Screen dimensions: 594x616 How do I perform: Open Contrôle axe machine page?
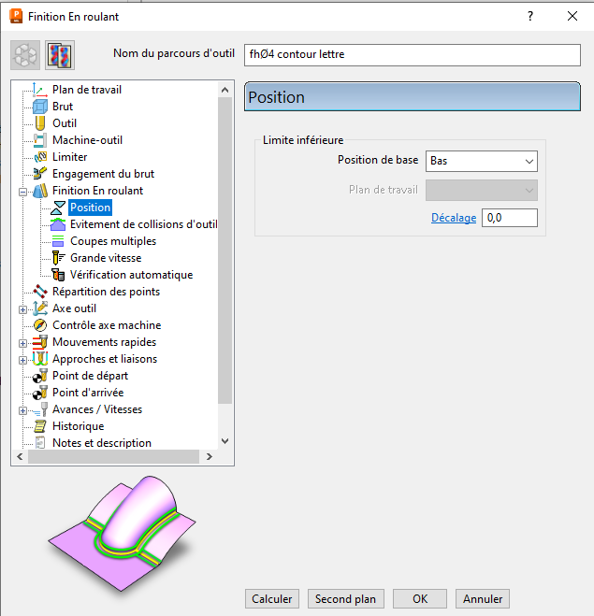[x=107, y=325]
